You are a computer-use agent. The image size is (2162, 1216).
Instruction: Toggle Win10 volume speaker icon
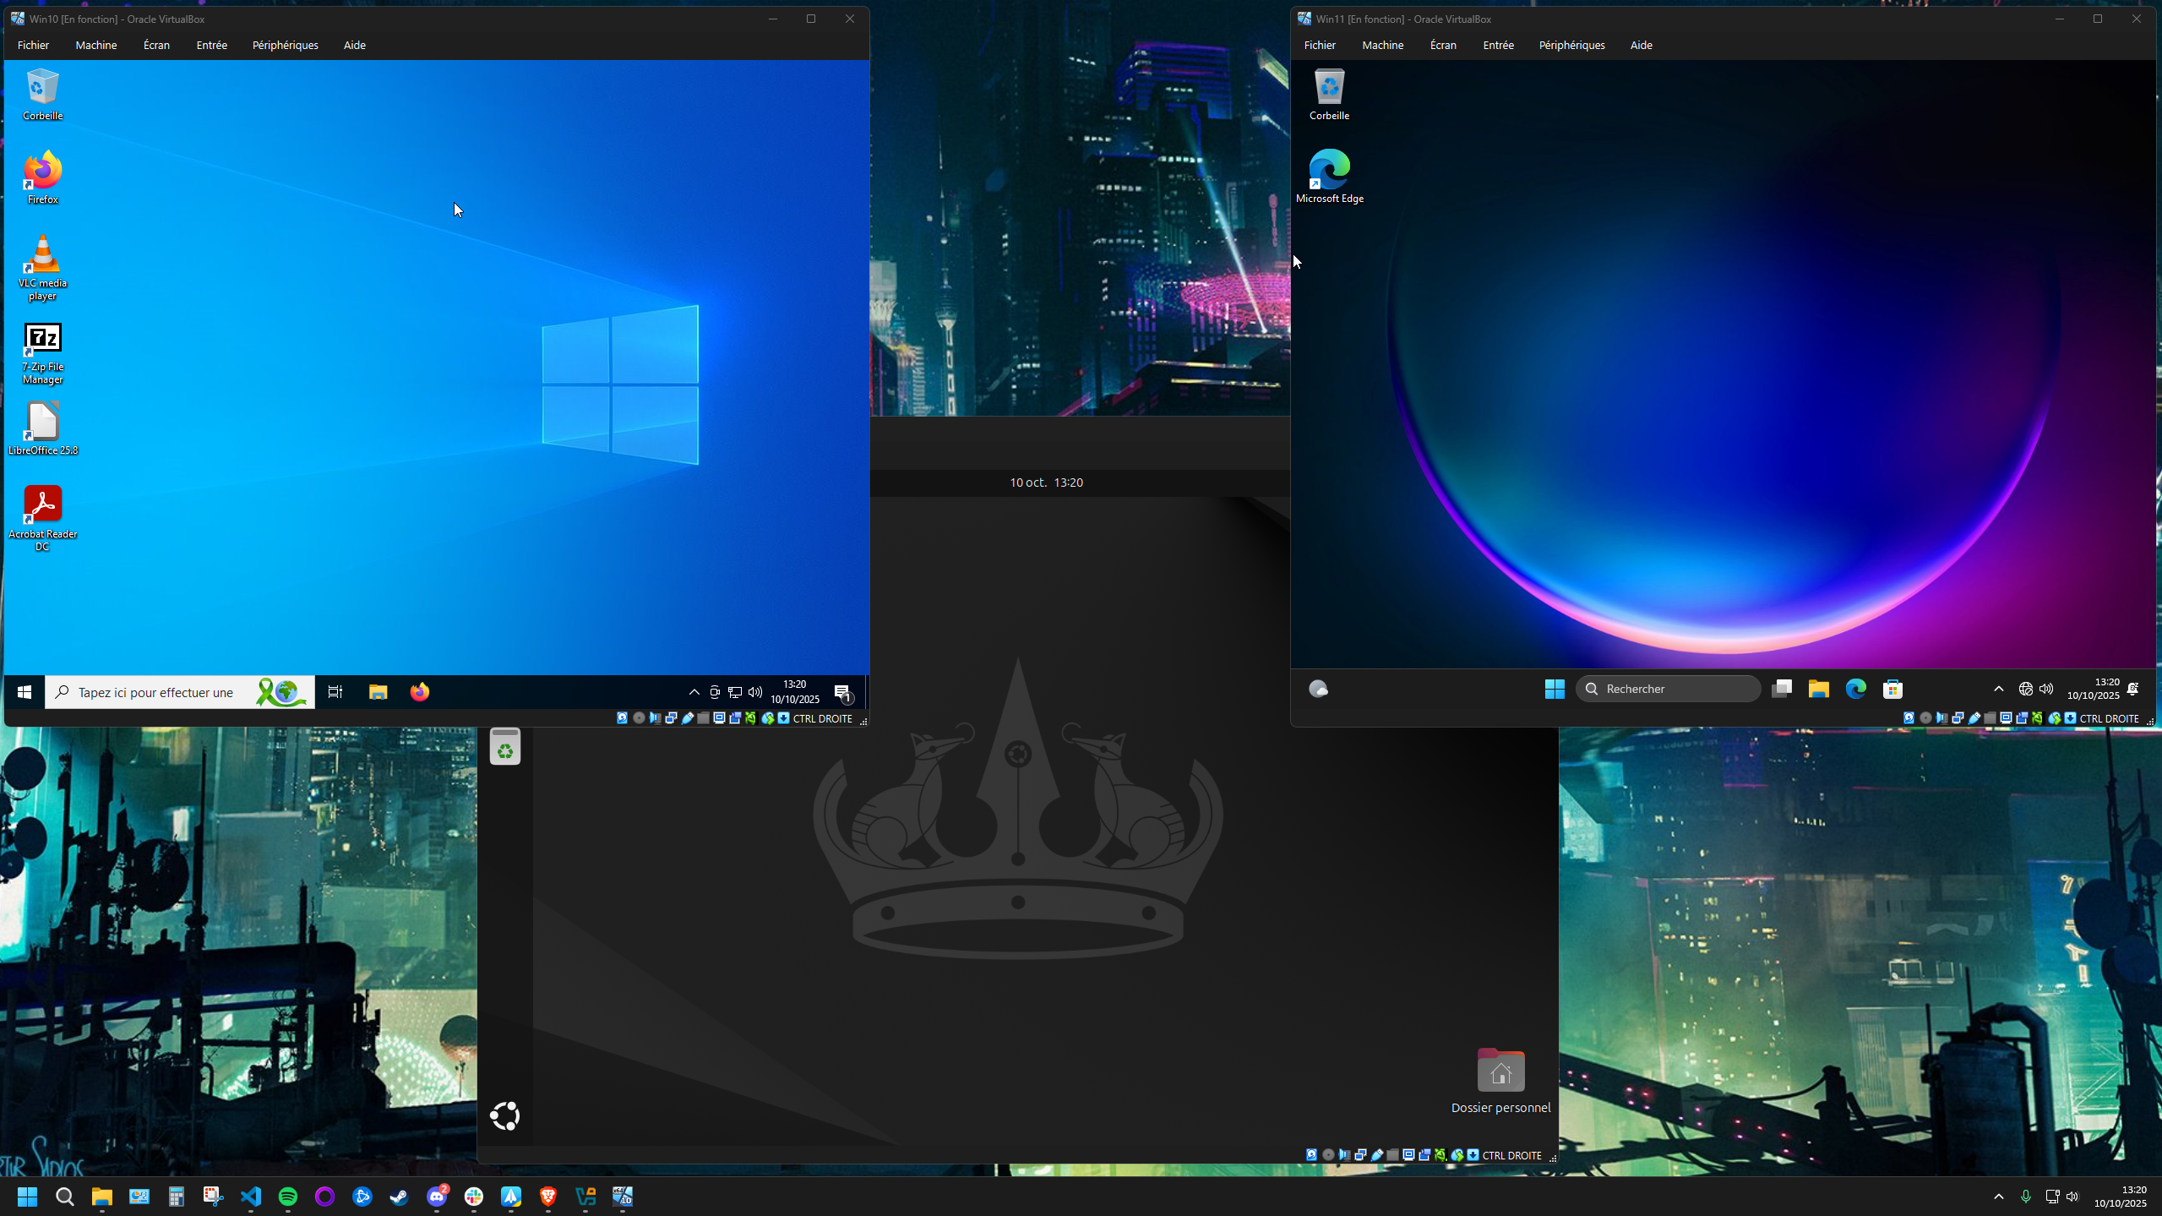[x=754, y=692]
